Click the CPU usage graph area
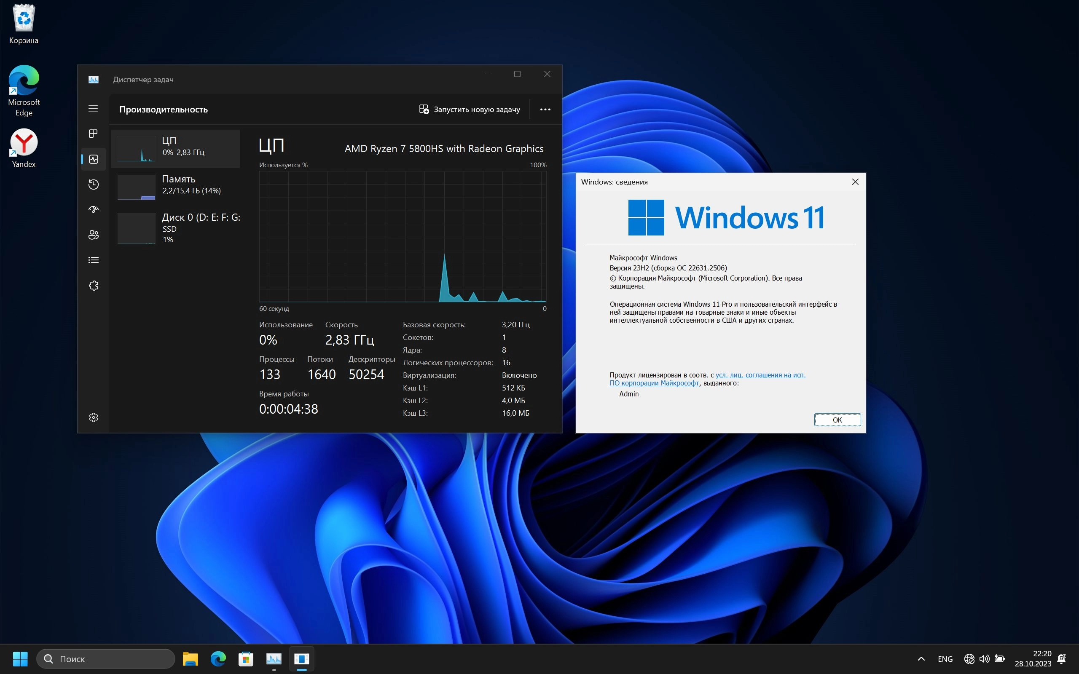 pos(403,236)
